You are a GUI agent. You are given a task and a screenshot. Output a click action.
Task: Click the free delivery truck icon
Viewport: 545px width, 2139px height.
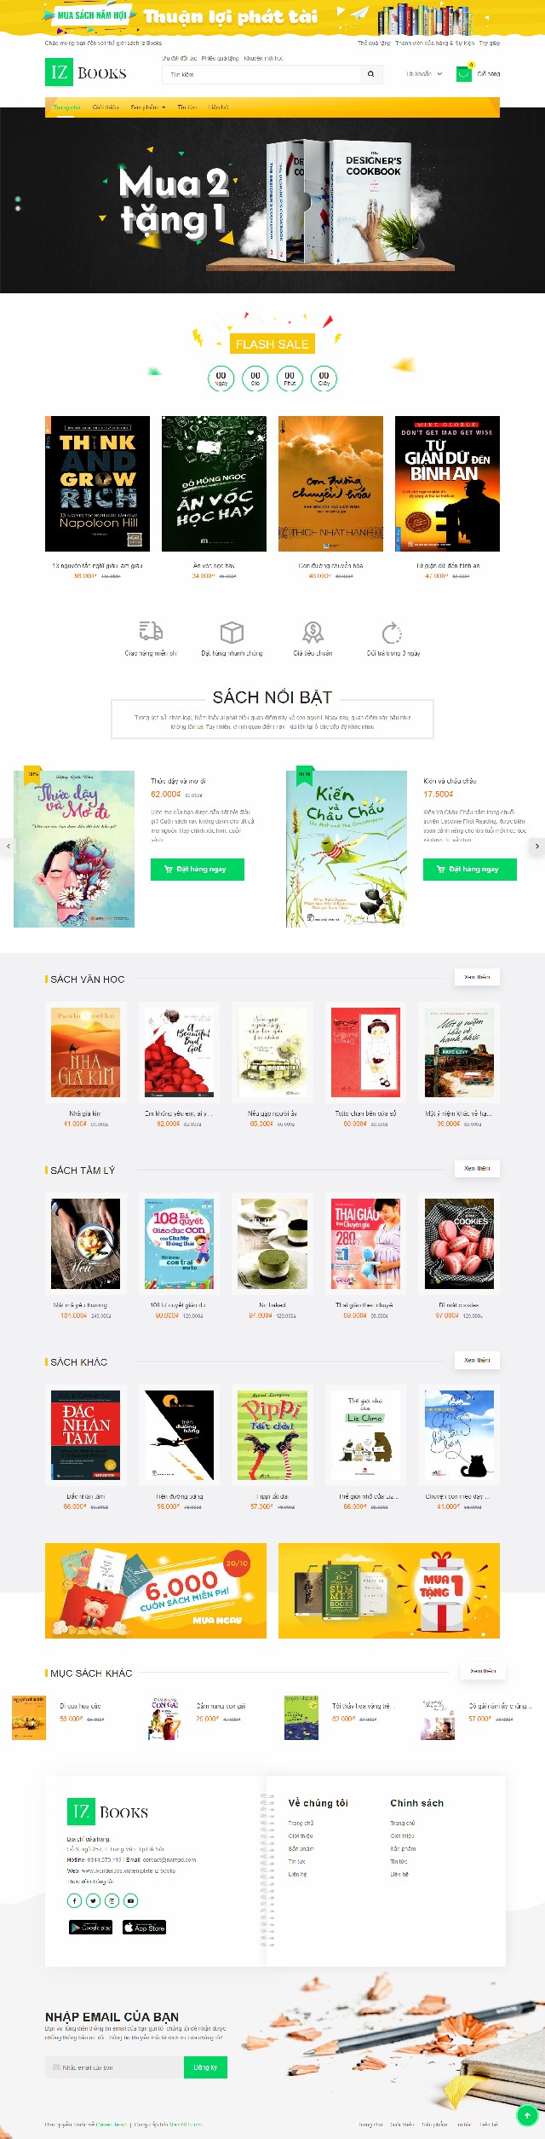(x=151, y=631)
